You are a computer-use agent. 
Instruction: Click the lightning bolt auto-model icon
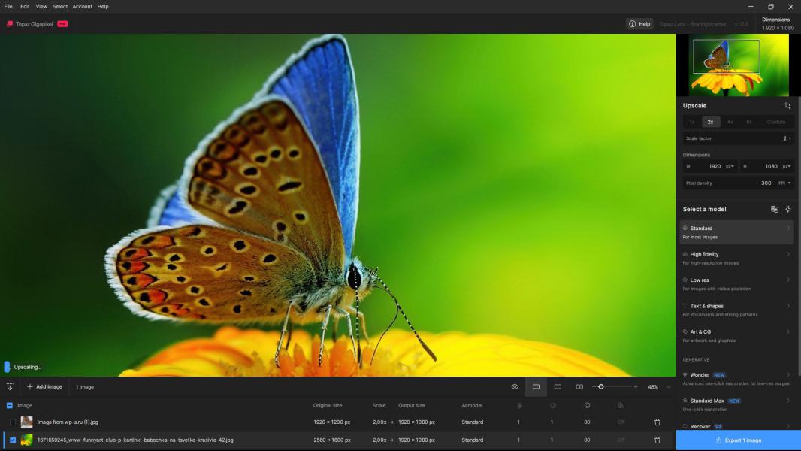click(x=788, y=209)
